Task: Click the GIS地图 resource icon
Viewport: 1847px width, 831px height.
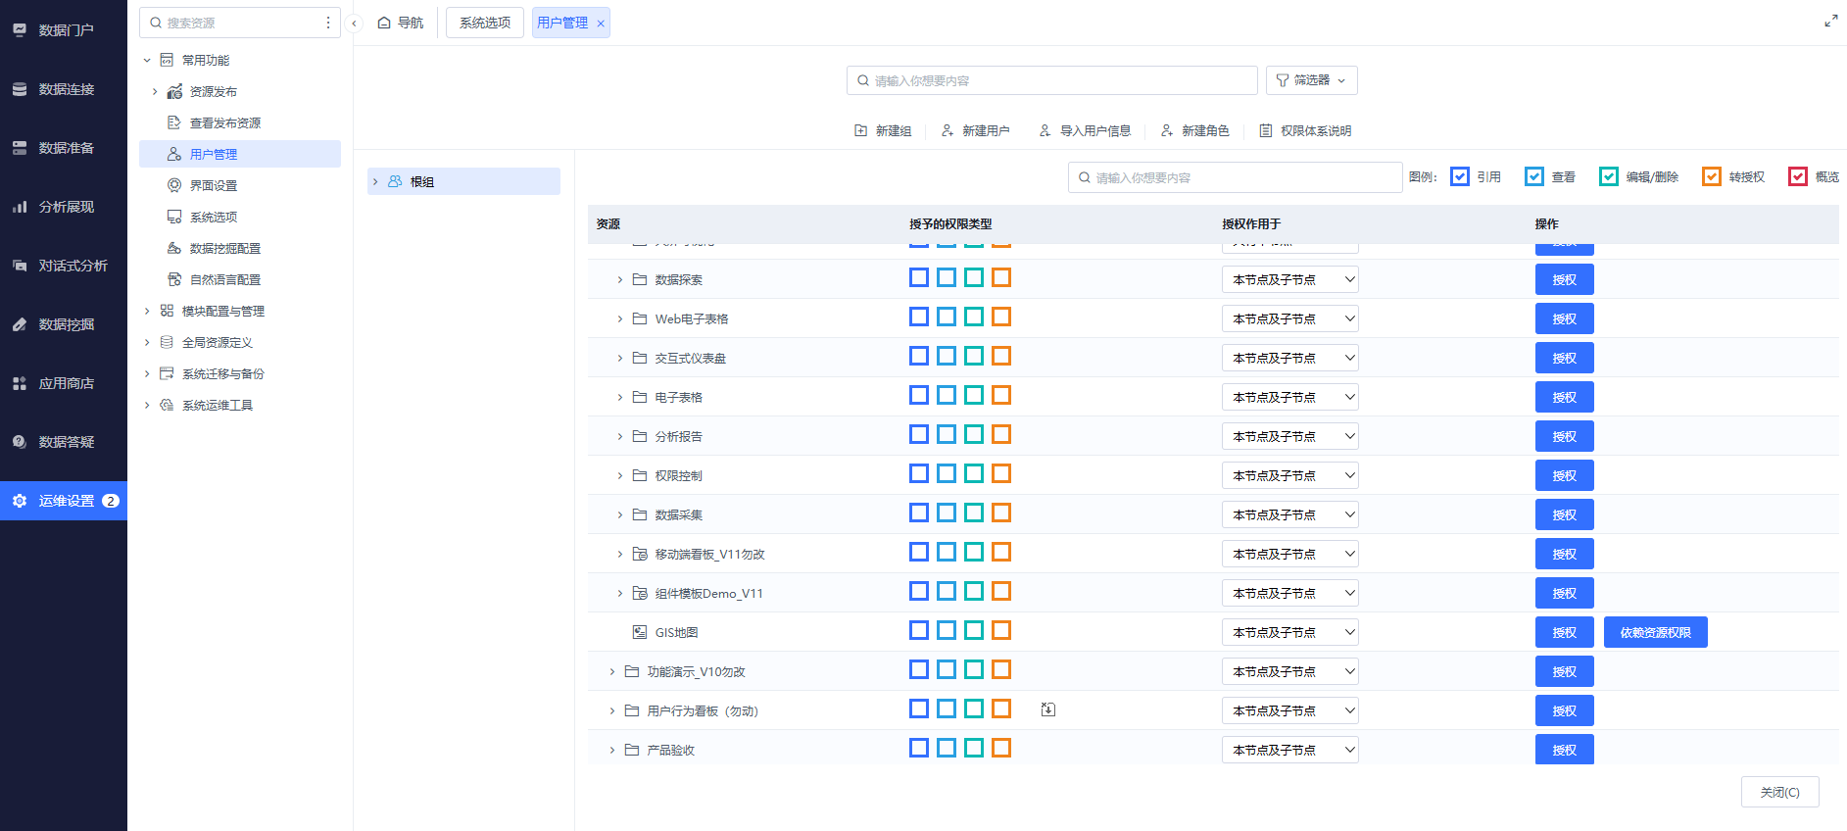Action: [x=640, y=632]
